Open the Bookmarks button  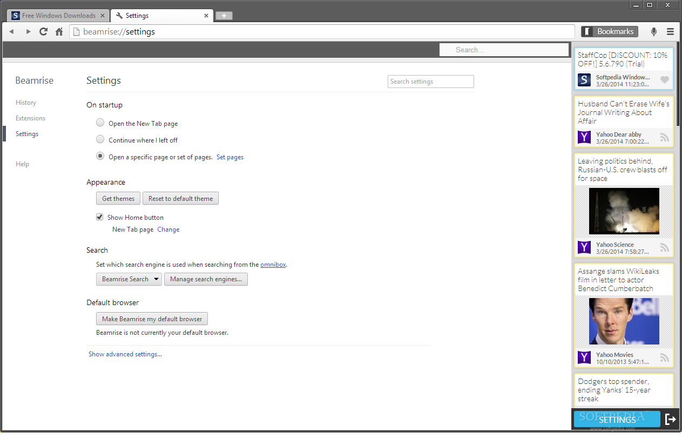click(x=610, y=32)
